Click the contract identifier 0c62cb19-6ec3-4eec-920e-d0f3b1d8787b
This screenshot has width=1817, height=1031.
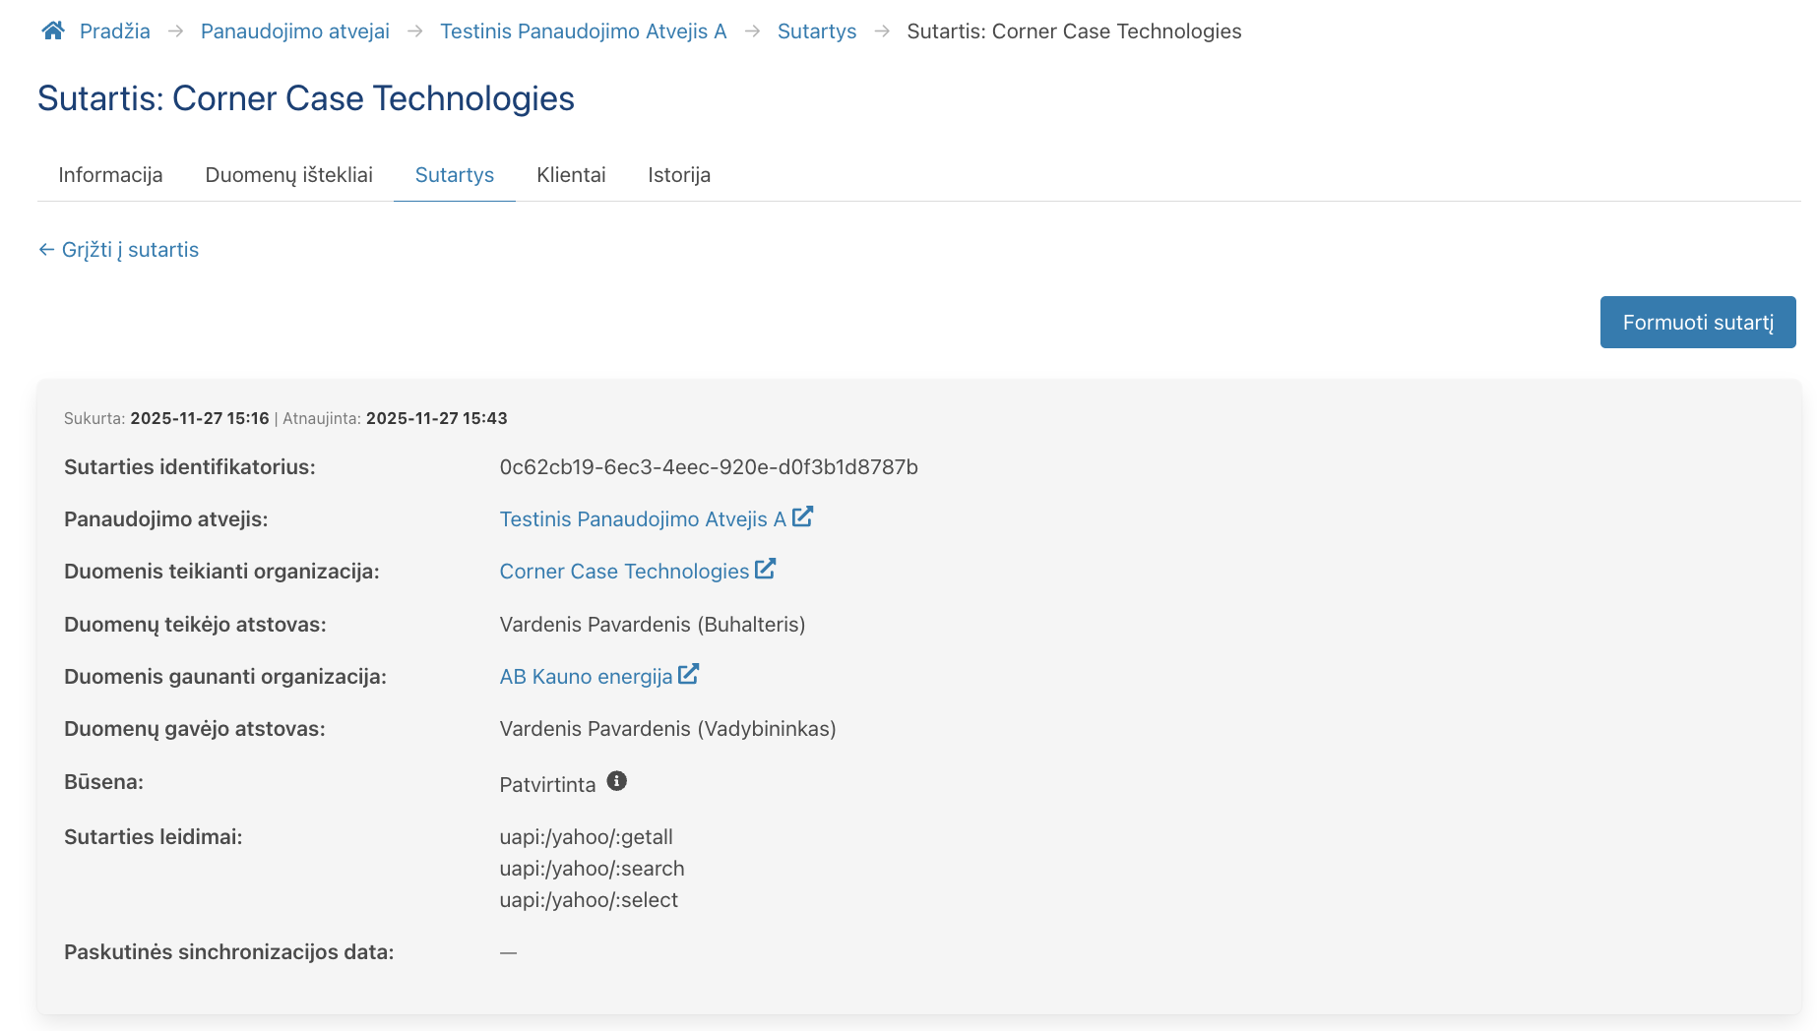[x=709, y=467]
